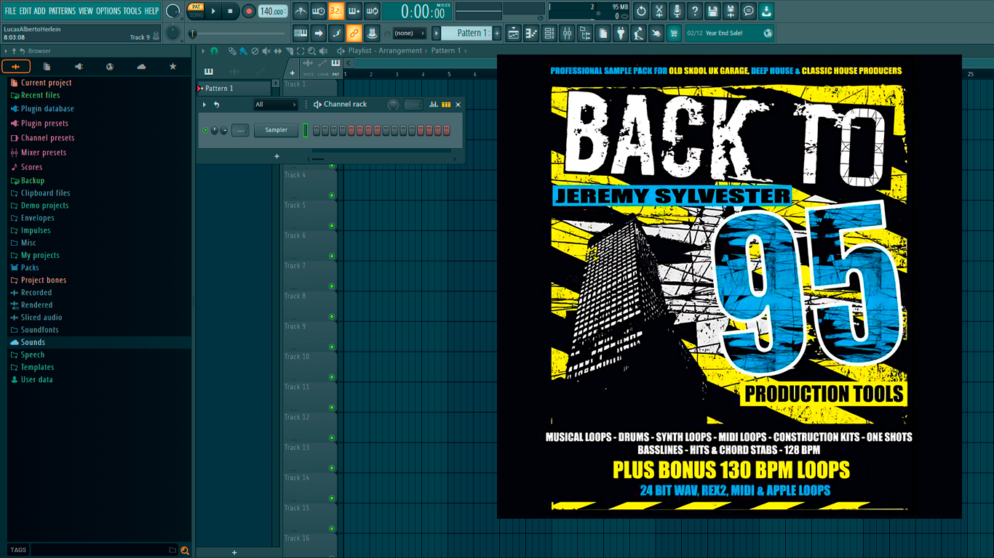This screenshot has width=994, height=558.
Task: Toggle the Sampler channel mute LED
Action: point(205,130)
